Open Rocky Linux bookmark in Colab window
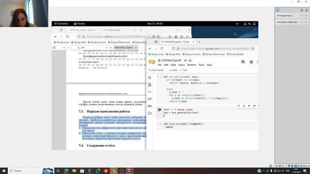The height and width of the screenshot is (174, 310). [x=156, y=54]
